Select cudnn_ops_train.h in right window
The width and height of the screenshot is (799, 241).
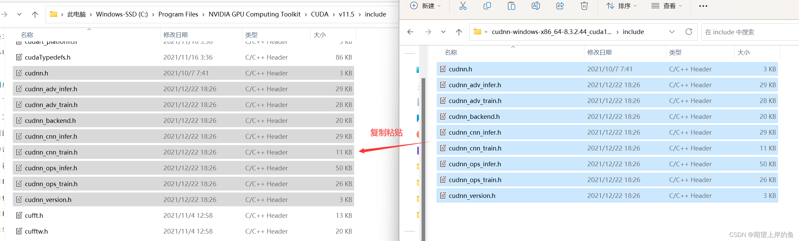(607, 180)
